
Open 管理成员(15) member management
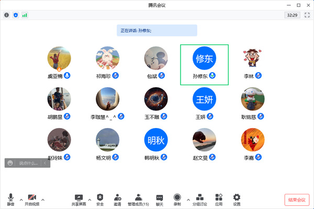tap(139, 199)
